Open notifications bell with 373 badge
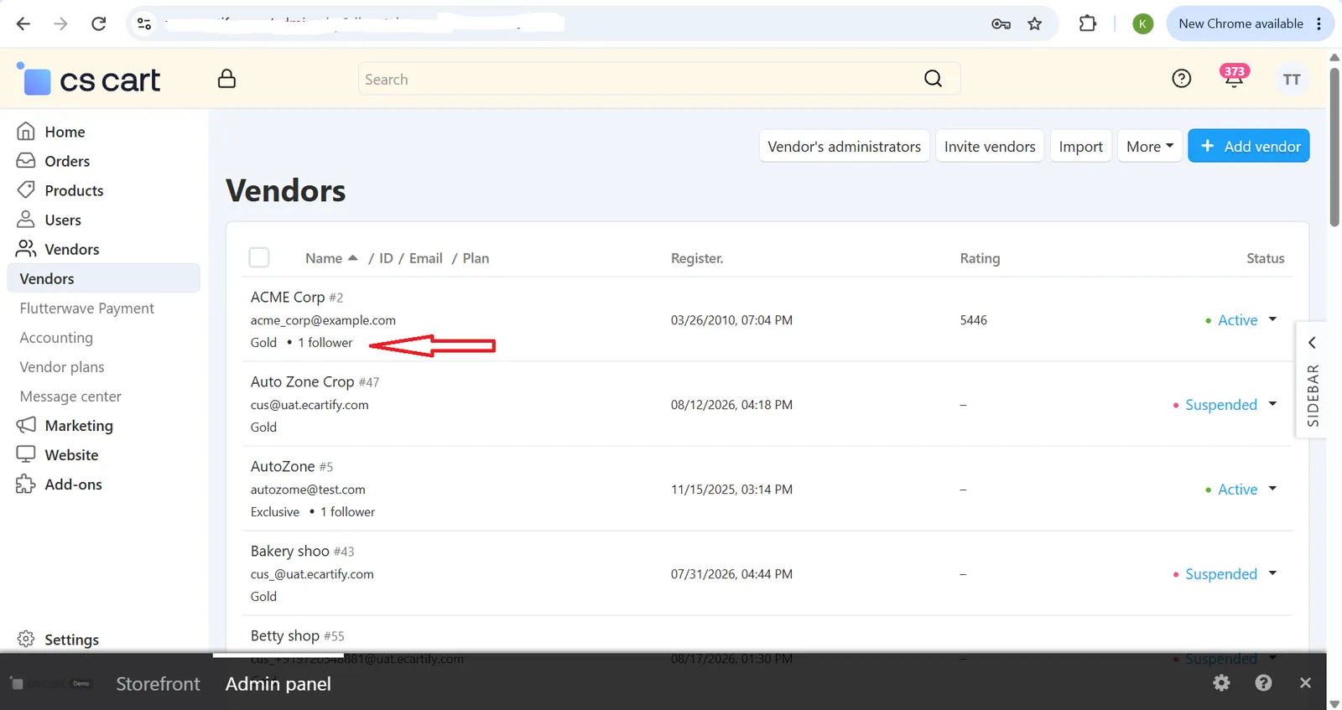This screenshot has width=1342, height=710. click(x=1233, y=77)
